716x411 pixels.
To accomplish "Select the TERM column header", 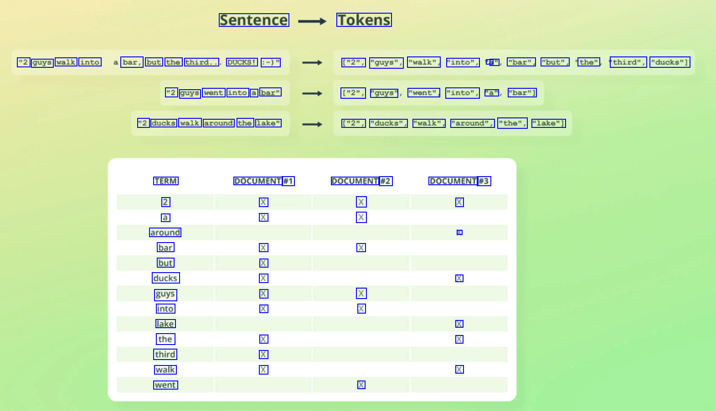I will tap(165, 181).
